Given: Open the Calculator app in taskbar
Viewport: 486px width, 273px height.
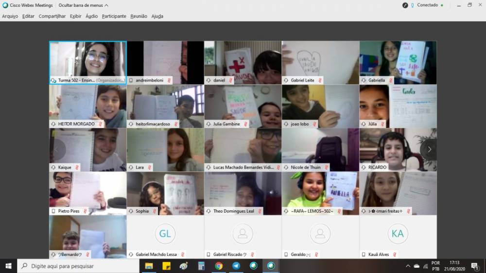Looking at the screenshot, I should pos(201,266).
